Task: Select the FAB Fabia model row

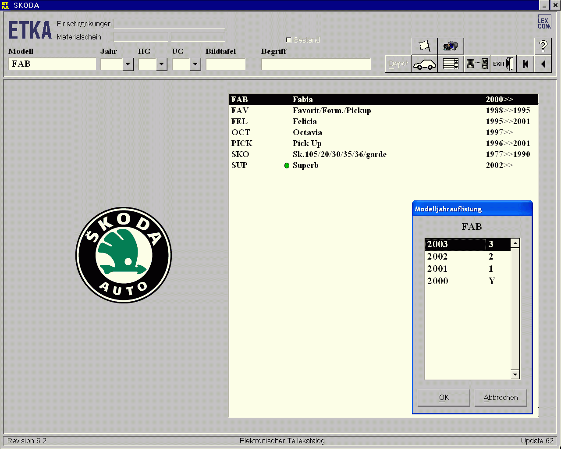Action: click(383, 100)
